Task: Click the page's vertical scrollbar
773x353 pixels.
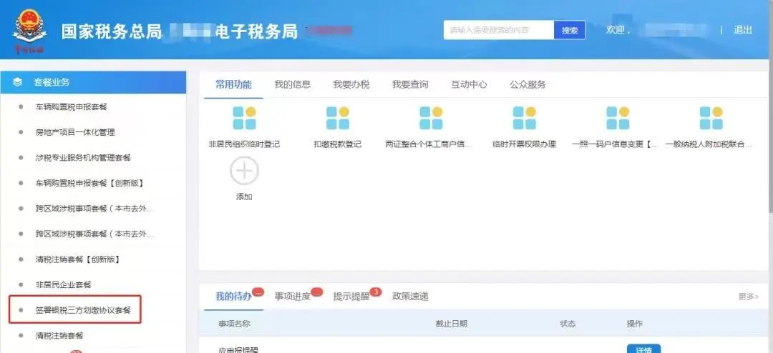Action: (771, 135)
